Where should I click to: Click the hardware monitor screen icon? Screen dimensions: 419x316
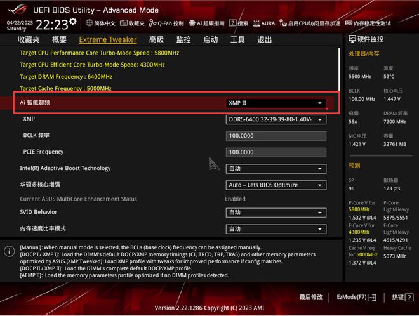click(x=352, y=39)
